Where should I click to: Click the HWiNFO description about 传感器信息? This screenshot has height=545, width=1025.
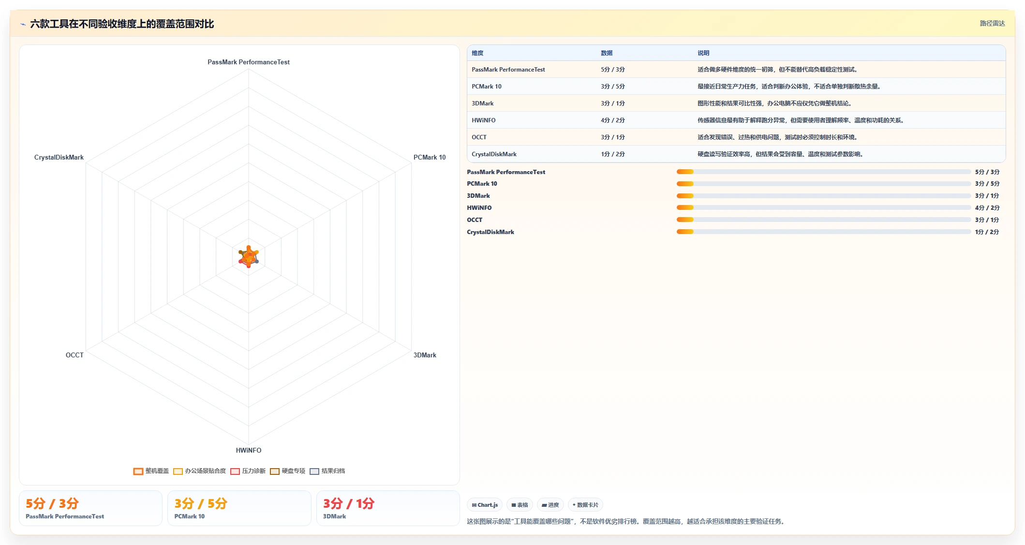802,120
